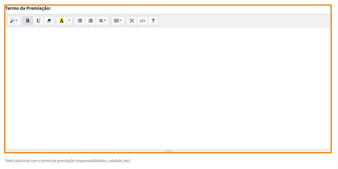Insert an unordered bullet list
The image size is (338, 169).
coord(80,21)
